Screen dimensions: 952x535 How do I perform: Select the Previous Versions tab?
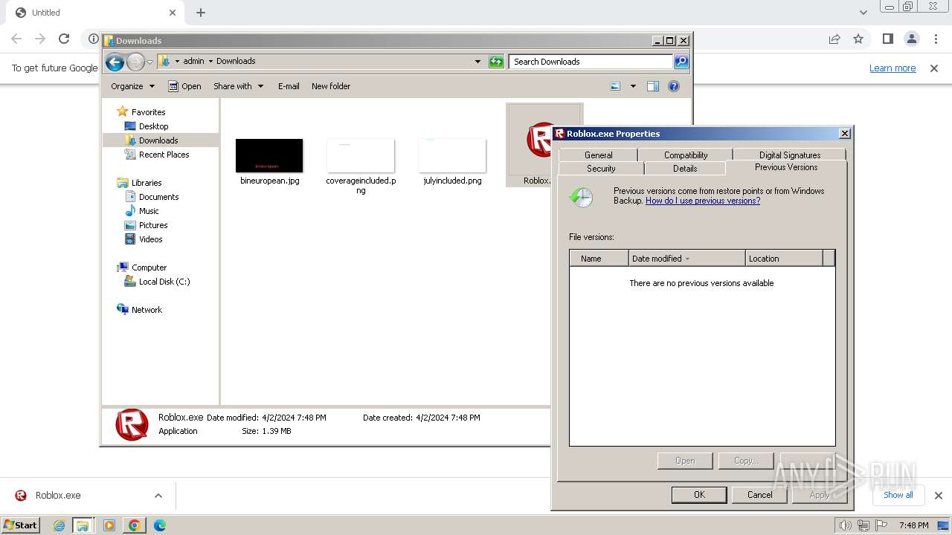pyautogui.click(x=786, y=167)
